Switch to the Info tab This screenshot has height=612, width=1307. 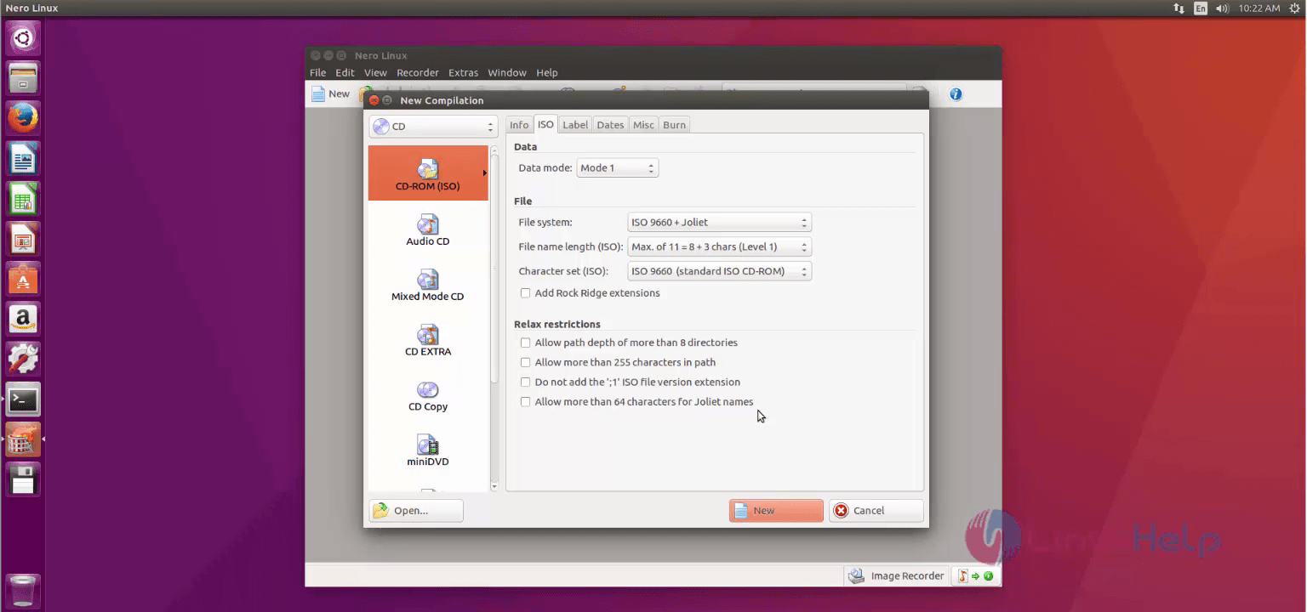click(519, 125)
